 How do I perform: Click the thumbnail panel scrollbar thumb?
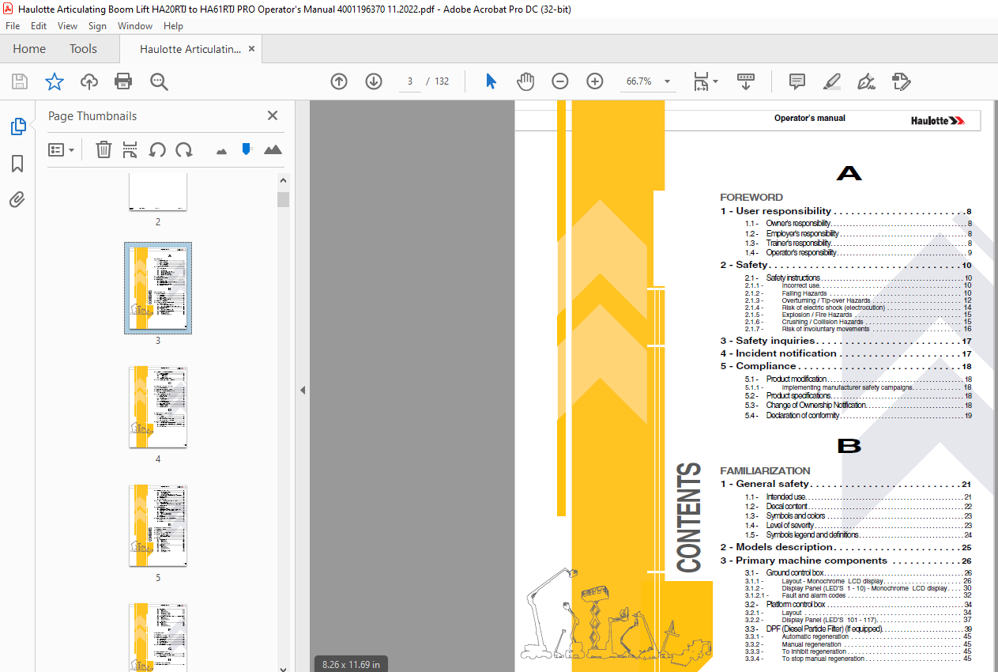click(284, 199)
